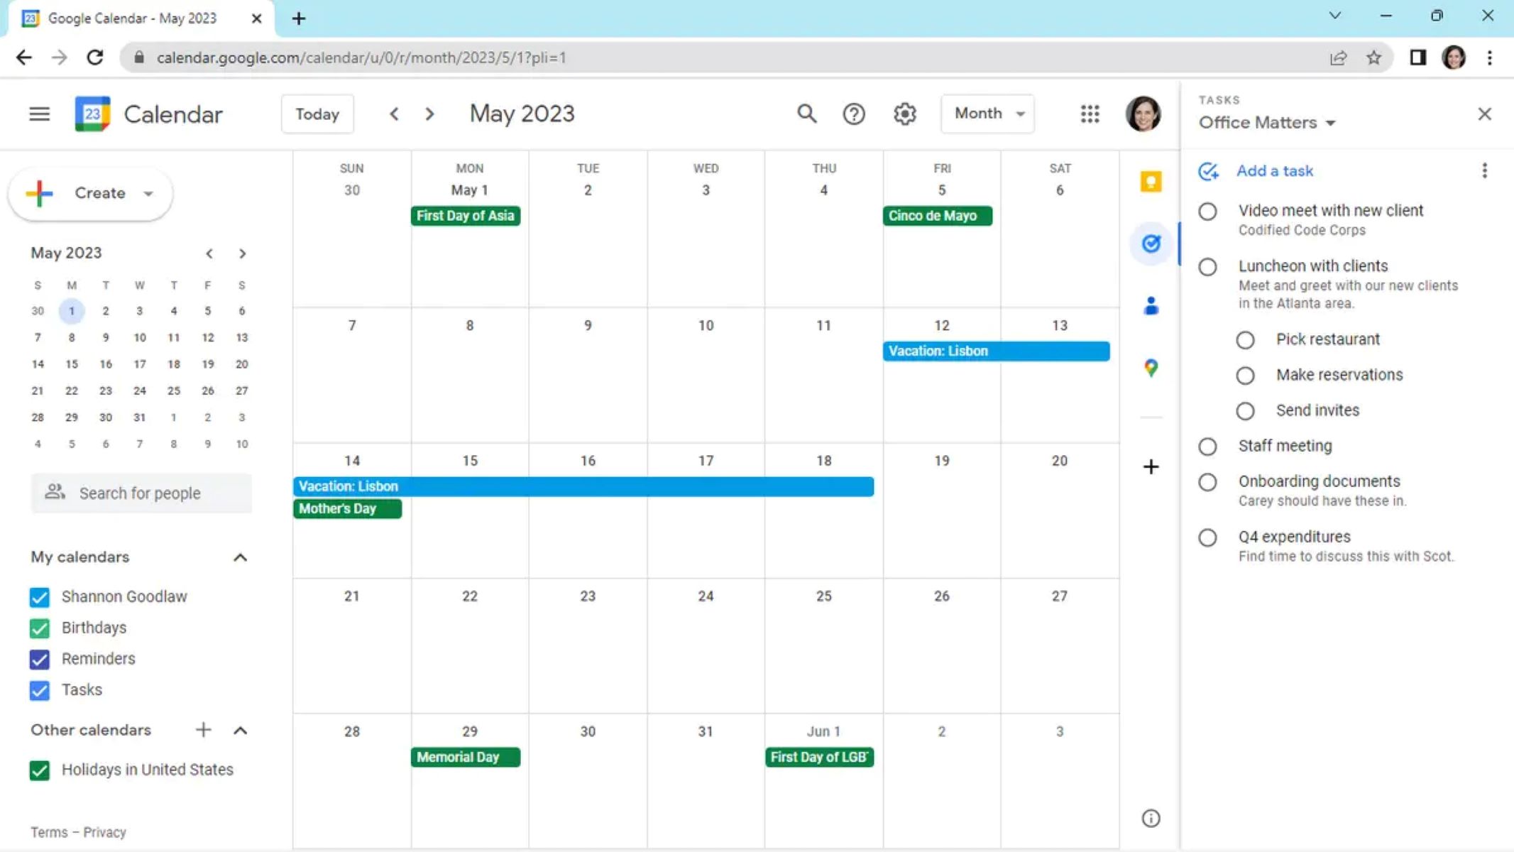Screen dimensions: 1514x852
Task: Click the help question mark icon
Action: coord(854,114)
